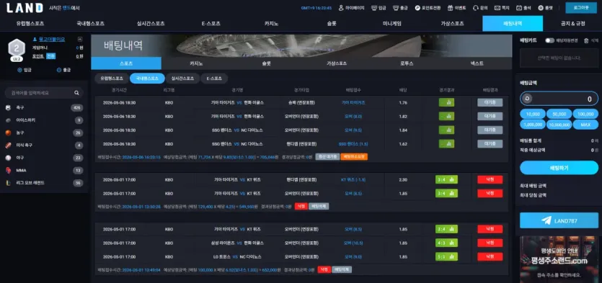The height and width of the screenshot is (283, 602).
Task: Open 배팅내역 in main navigation
Action: (513, 23)
